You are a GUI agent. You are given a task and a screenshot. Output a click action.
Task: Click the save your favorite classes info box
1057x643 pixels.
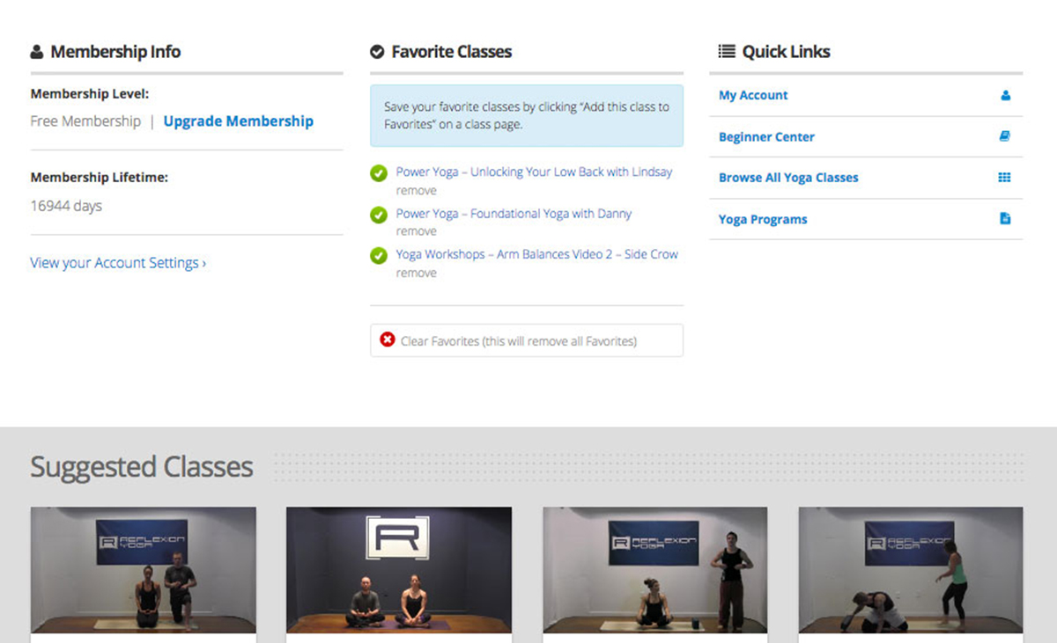coord(527,115)
